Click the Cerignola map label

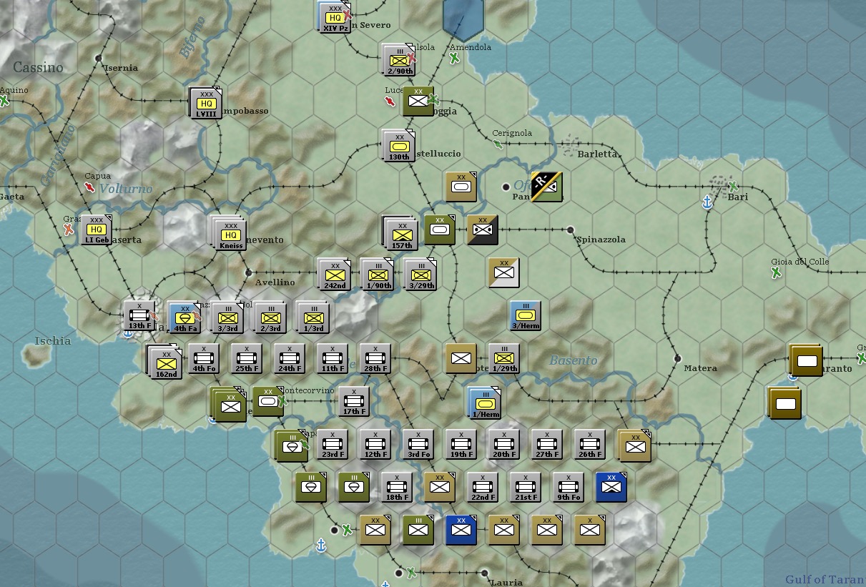(512, 133)
